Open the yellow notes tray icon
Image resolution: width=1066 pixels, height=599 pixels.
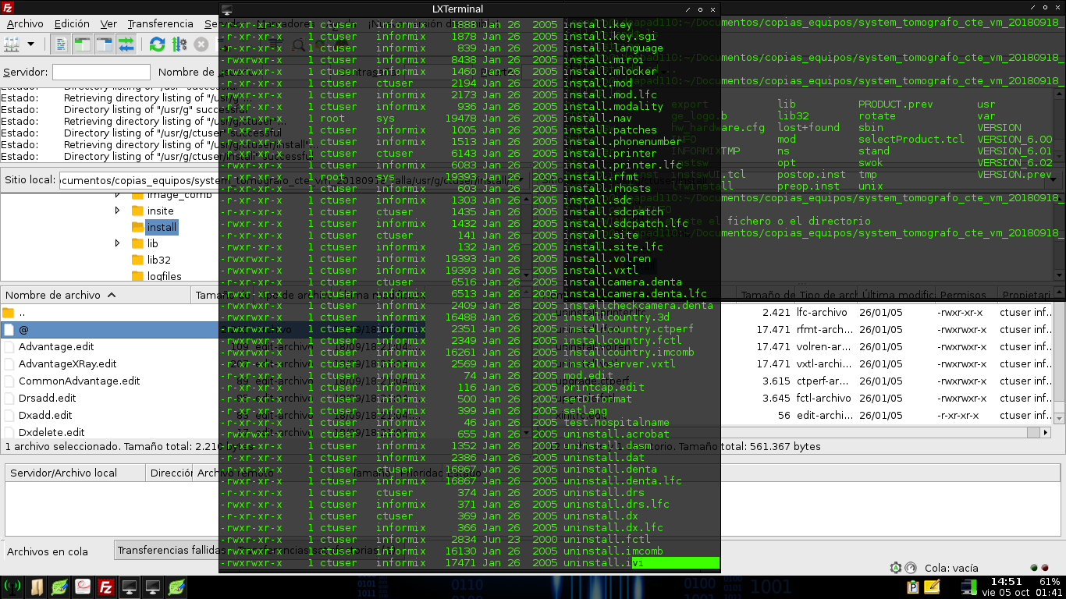932,587
